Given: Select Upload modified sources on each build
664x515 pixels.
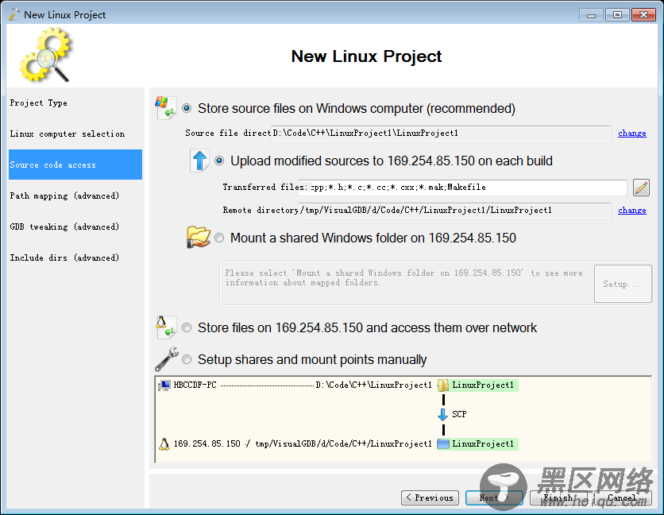Looking at the screenshot, I should point(219,161).
